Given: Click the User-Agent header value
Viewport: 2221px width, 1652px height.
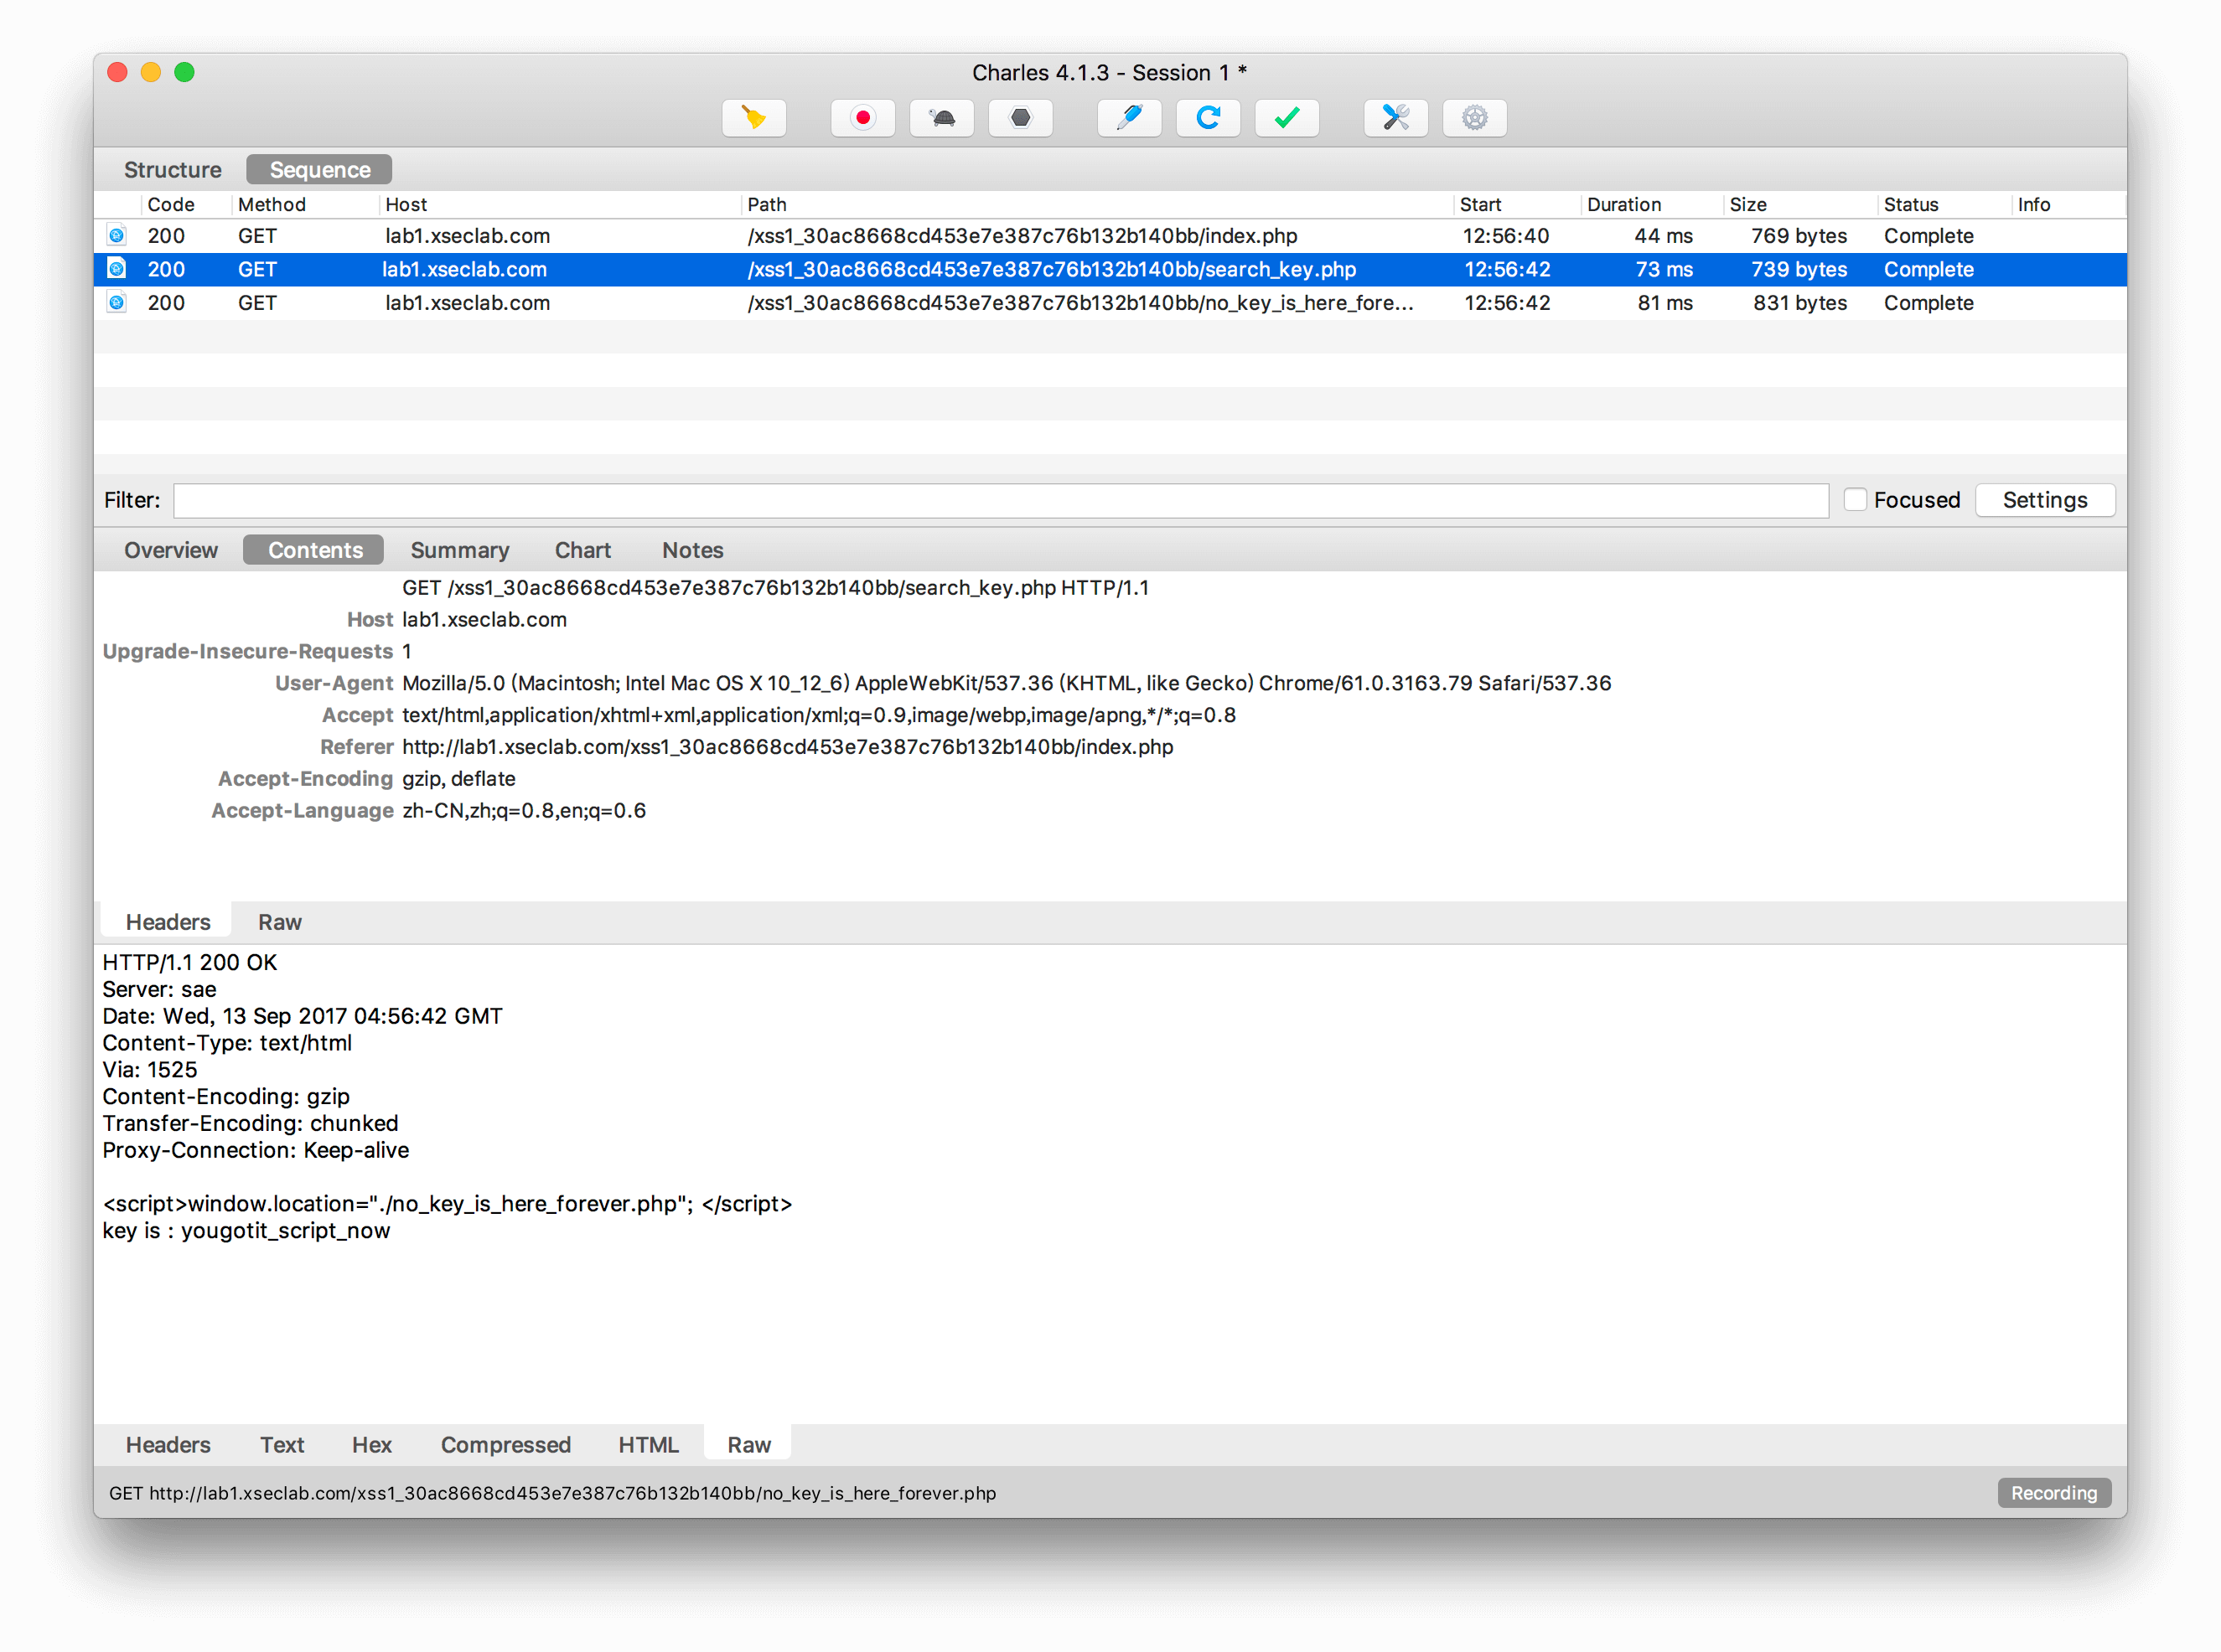Looking at the screenshot, I should pyautogui.click(x=1007, y=683).
